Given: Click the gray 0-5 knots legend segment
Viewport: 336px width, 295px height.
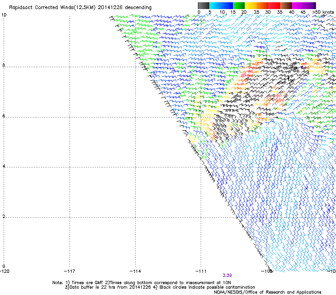Looking at the screenshot, I should tap(203, 5).
